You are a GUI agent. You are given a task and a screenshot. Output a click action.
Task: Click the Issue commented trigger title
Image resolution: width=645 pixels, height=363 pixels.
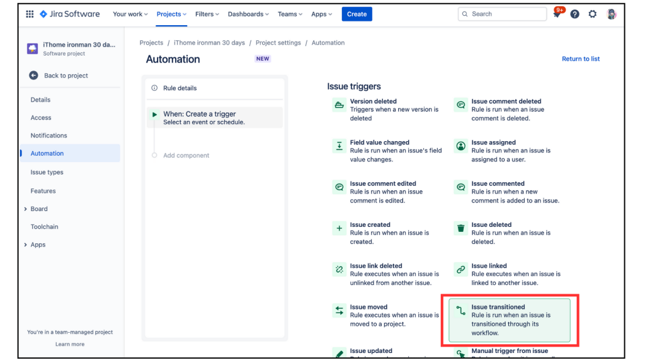click(498, 183)
